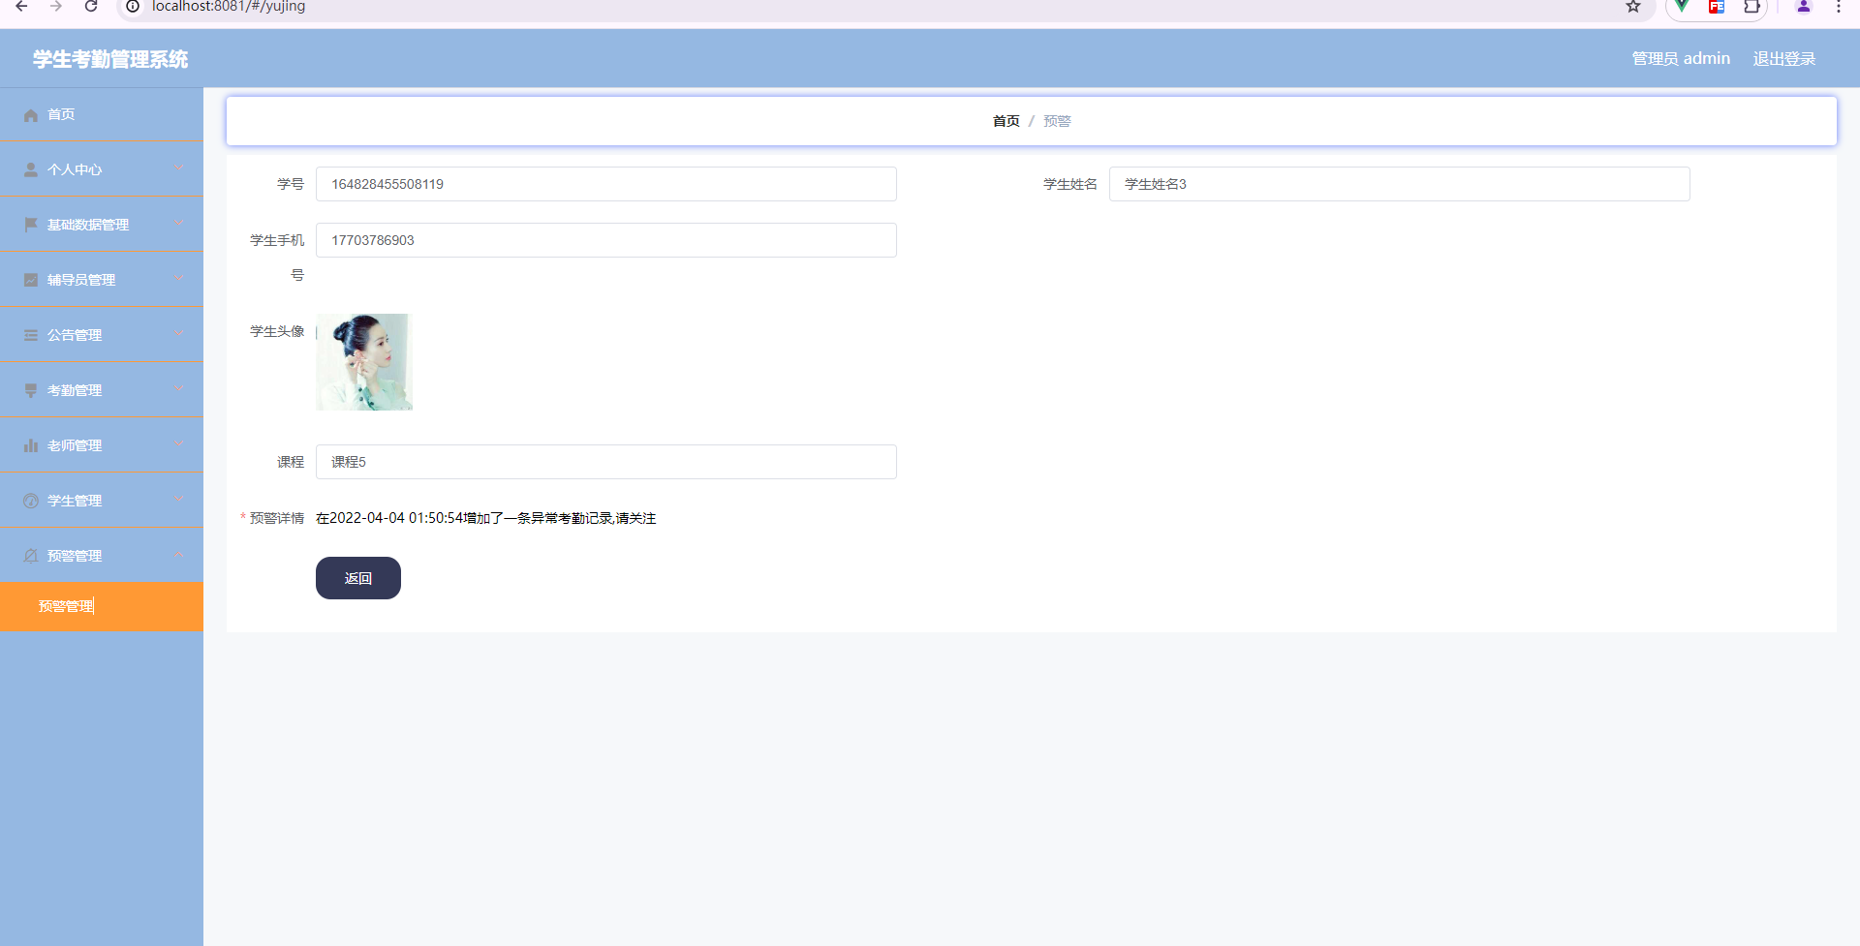Click the 学生头像 photo thumbnail
The height and width of the screenshot is (946, 1860).
coord(364,362)
